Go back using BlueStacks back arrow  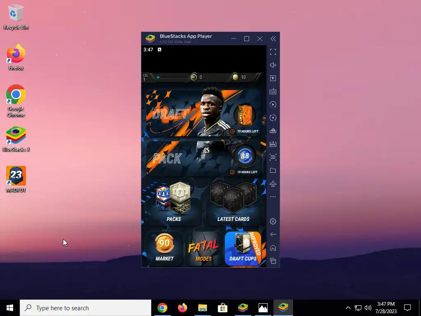point(273,234)
